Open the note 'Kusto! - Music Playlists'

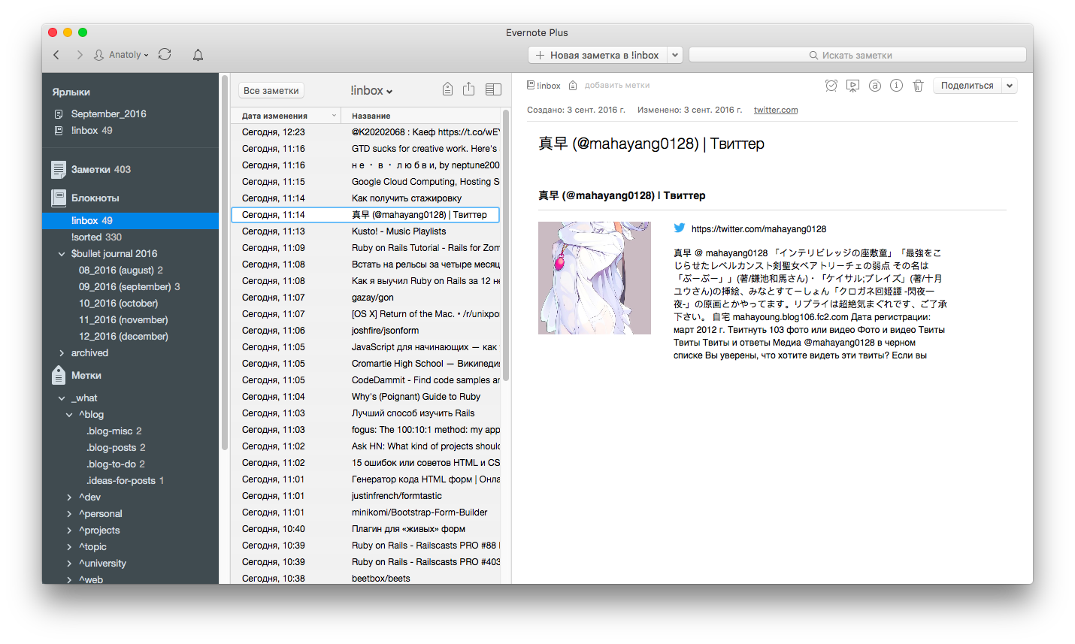[365, 231]
